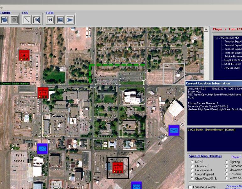The width and height of the screenshot is (242, 189).
Task: Click the blue map mode button
Action: [4, 20]
